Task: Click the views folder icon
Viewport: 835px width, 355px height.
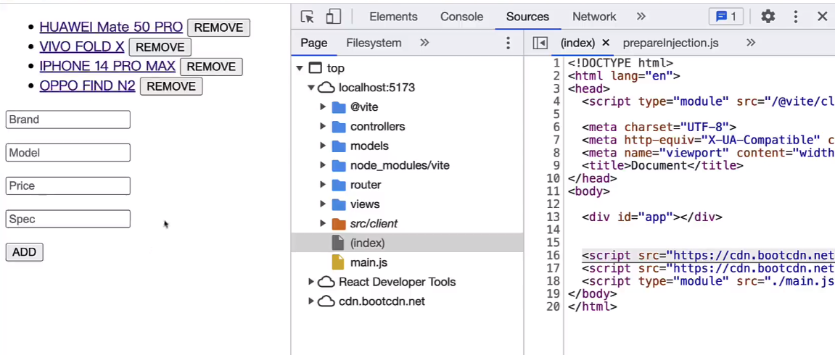Action: click(x=339, y=204)
